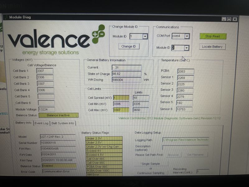249x187 pixels.
Task: Click the PCBA temperature field
Action: [x=186, y=71]
